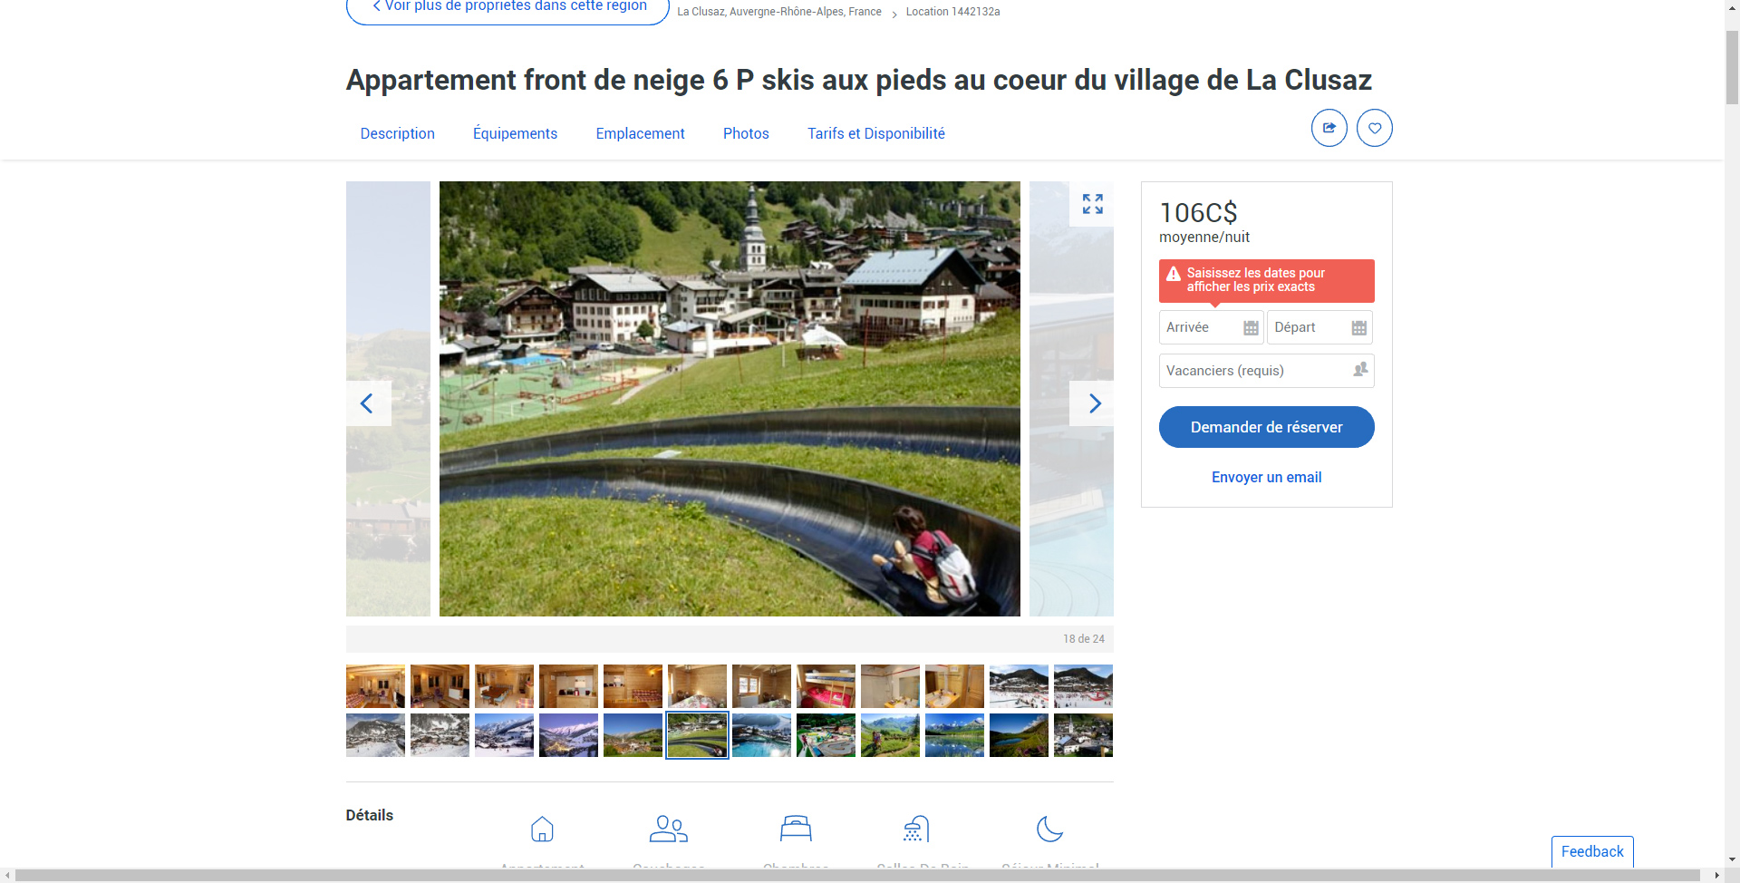The width and height of the screenshot is (1740, 883).
Task: Switch to the Équipements tab
Action: (515, 133)
